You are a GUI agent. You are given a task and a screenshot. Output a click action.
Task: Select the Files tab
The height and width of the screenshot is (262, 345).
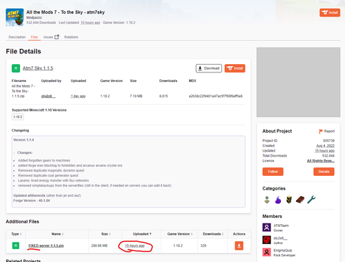(34, 37)
